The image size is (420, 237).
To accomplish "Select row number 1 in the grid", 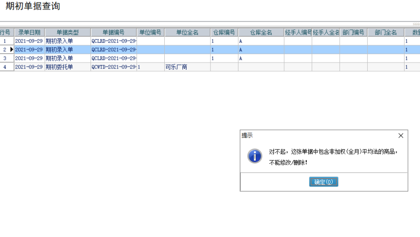I will point(5,41).
